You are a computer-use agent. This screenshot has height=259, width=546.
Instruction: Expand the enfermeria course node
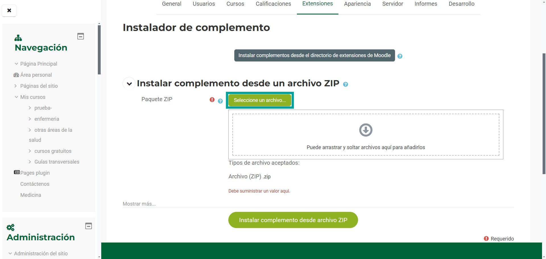[x=30, y=119]
